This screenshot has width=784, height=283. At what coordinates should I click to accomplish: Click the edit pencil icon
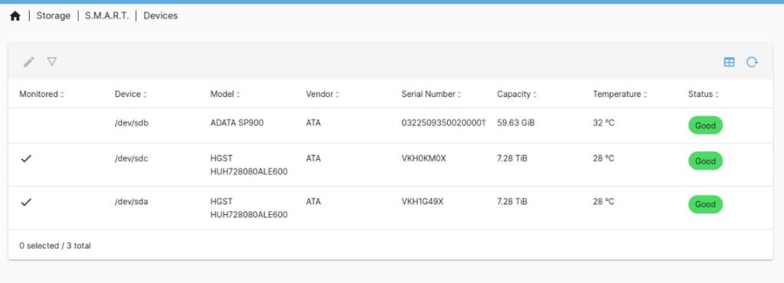coord(29,62)
